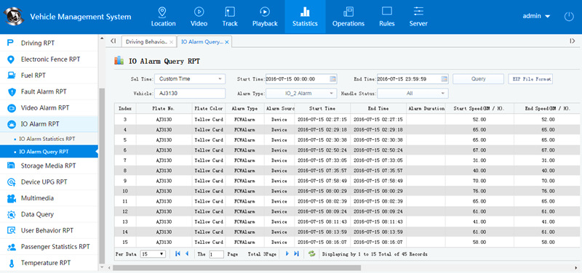Open the Per Data page-size dropdown
The width and height of the screenshot is (582, 273).
pos(153,254)
